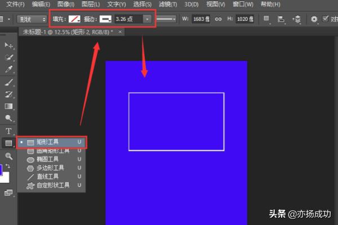Select the Brush tool
The height and width of the screenshot is (225, 338).
[8, 82]
